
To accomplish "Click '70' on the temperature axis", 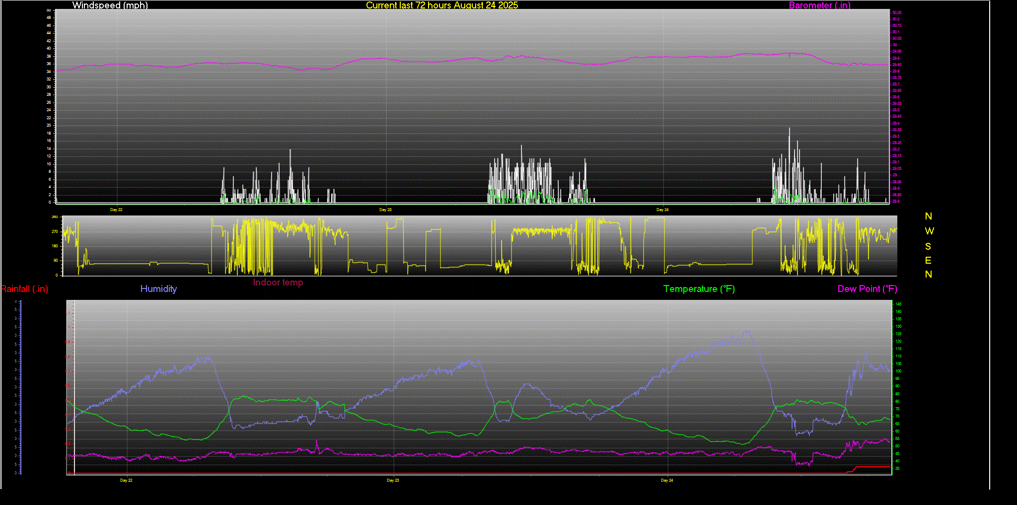I will pos(898,416).
